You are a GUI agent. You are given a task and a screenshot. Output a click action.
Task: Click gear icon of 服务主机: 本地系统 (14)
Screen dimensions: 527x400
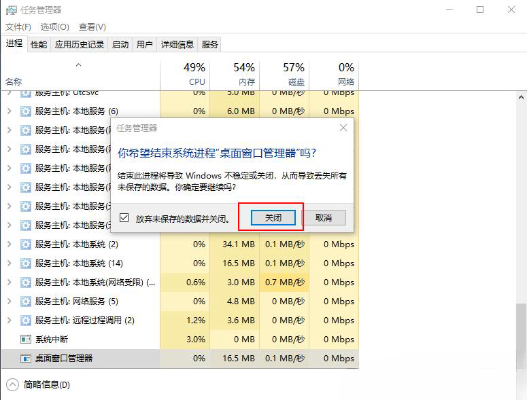point(26,263)
